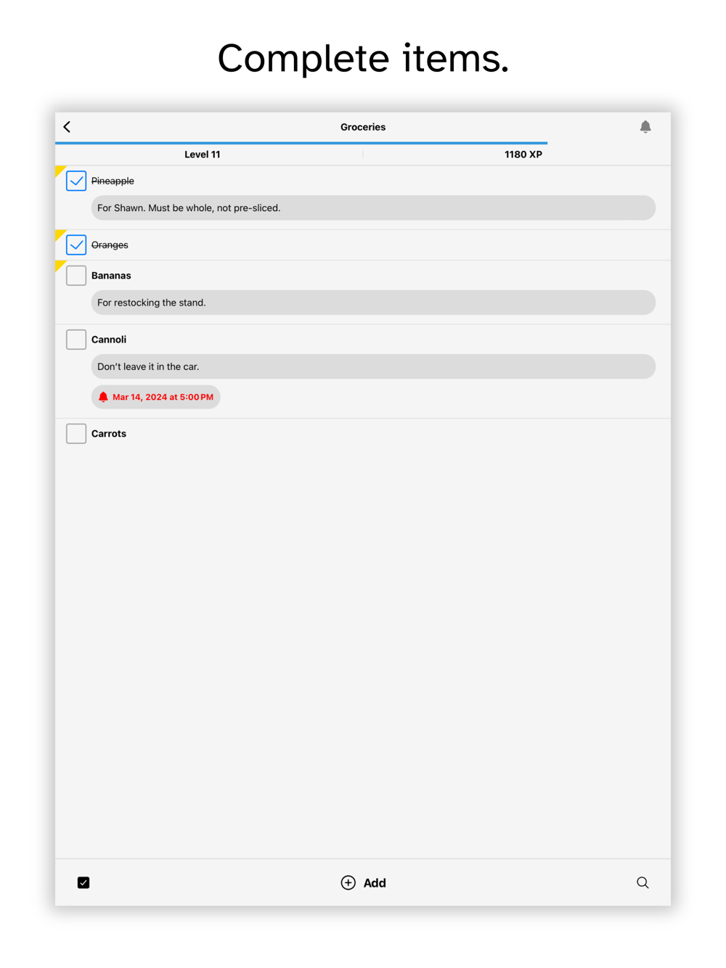The height and width of the screenshot is (968, 726).
Task: Click the blue XP progress bar
Action: coord(301,143)
